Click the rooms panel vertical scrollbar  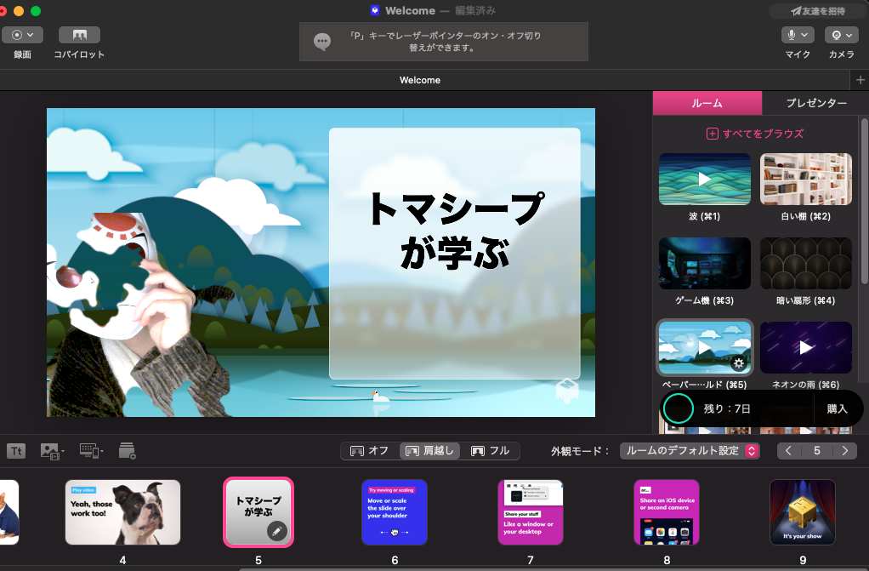[864, 200]
